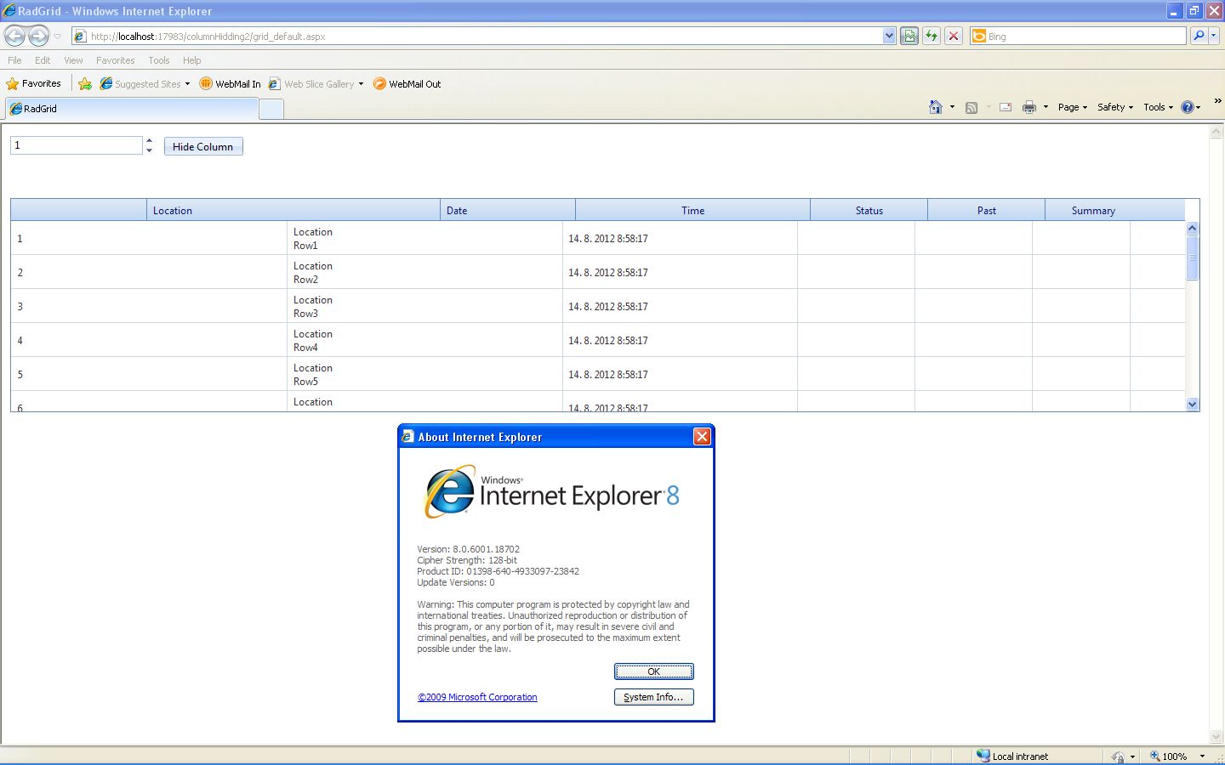The height and width of the screenshot is (765, 1225).
Task: Go back with the browser Back arrow
Action: click(14, 36)
